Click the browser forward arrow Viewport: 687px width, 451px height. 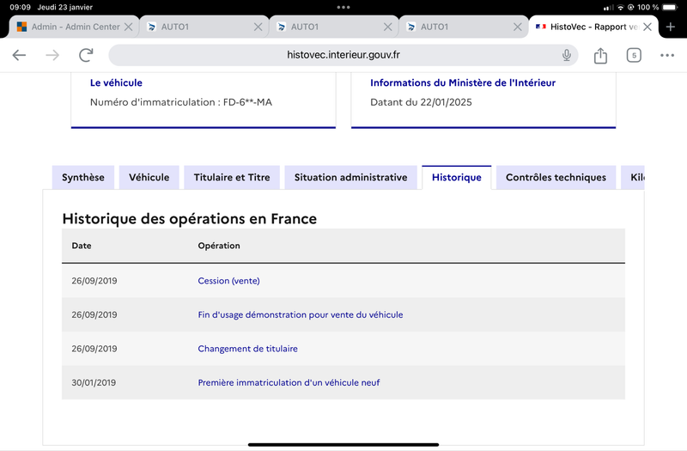52,55
